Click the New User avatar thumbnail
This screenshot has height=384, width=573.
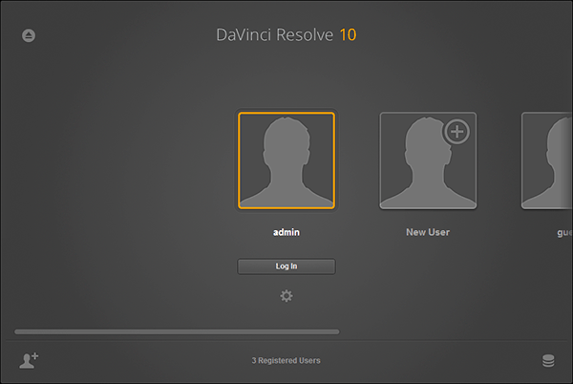tap(428, 160)
